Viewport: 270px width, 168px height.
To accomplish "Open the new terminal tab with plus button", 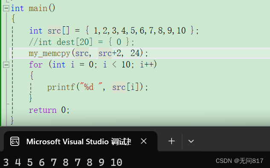I will (x=171, y=141).
